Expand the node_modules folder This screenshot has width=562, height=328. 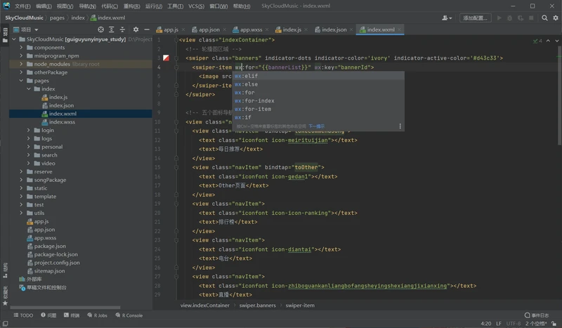[21, 64]
